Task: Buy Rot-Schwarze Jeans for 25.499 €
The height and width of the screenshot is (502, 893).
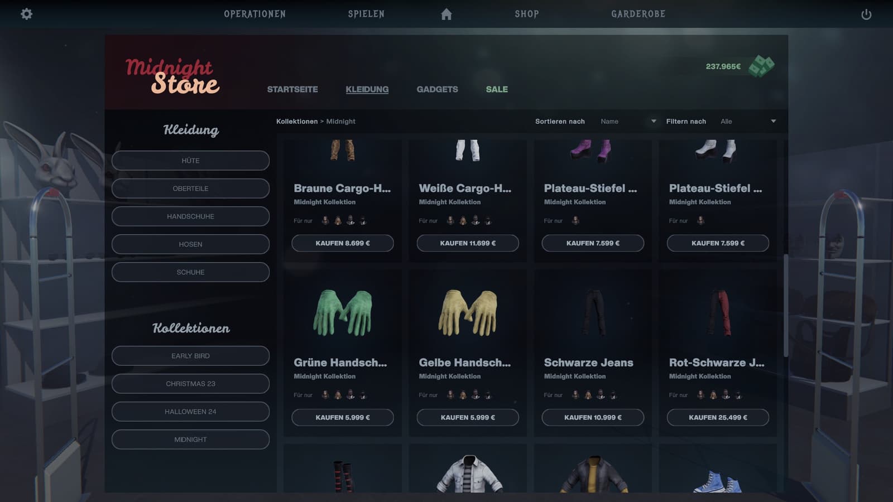Action: [x=718, y=417]
